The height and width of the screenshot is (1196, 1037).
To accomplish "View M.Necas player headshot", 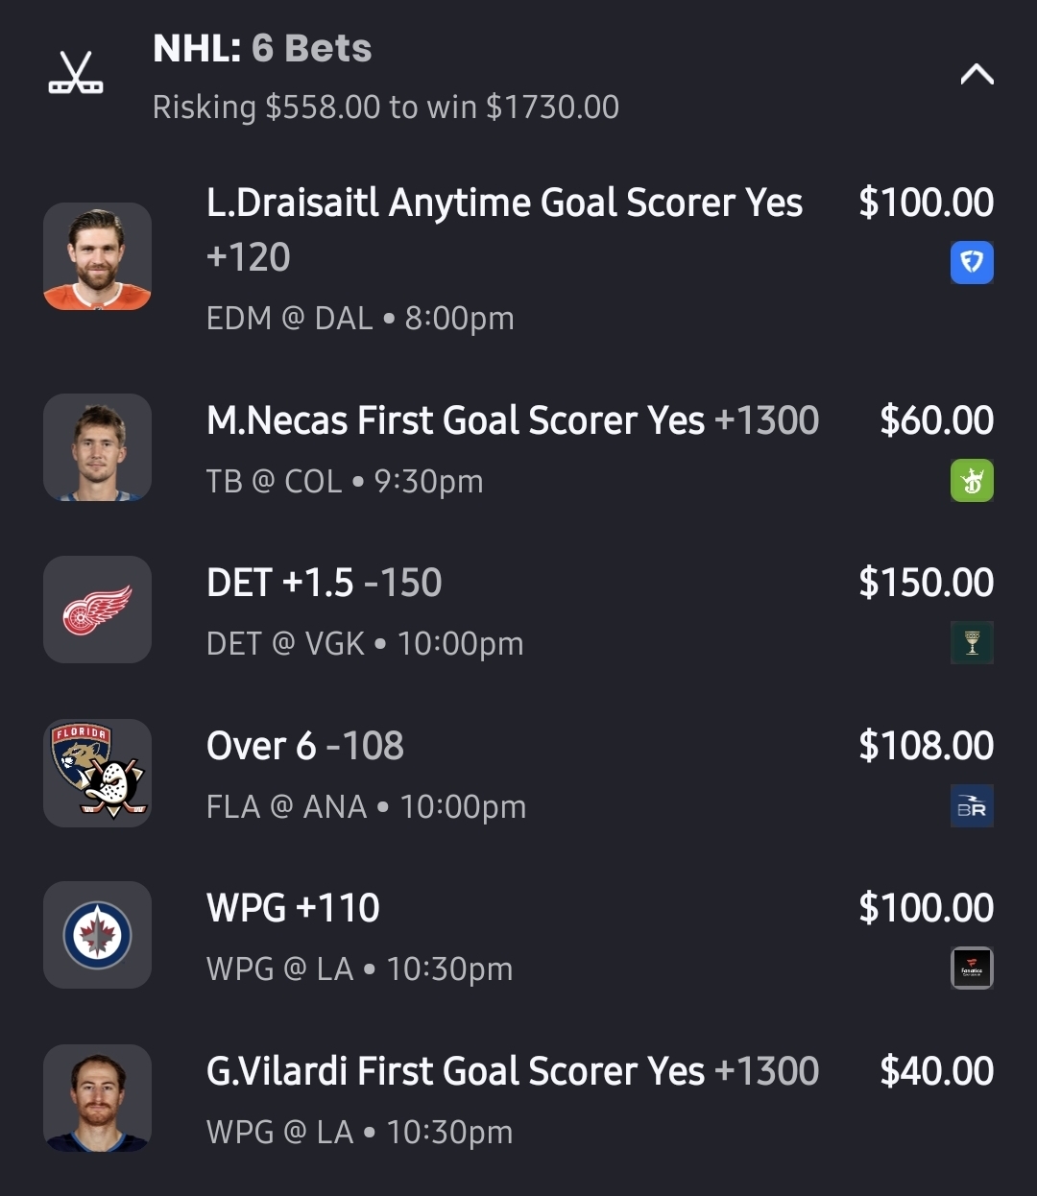I will (97, 447).
